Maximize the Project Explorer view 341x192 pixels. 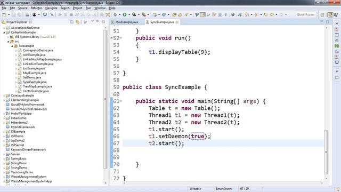point(103,21)
